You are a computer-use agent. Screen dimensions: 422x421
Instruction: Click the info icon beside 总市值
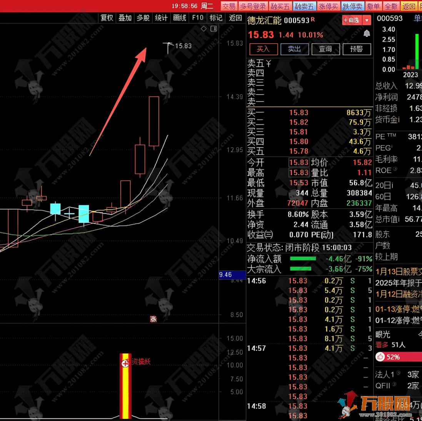[x=399, y=219]
